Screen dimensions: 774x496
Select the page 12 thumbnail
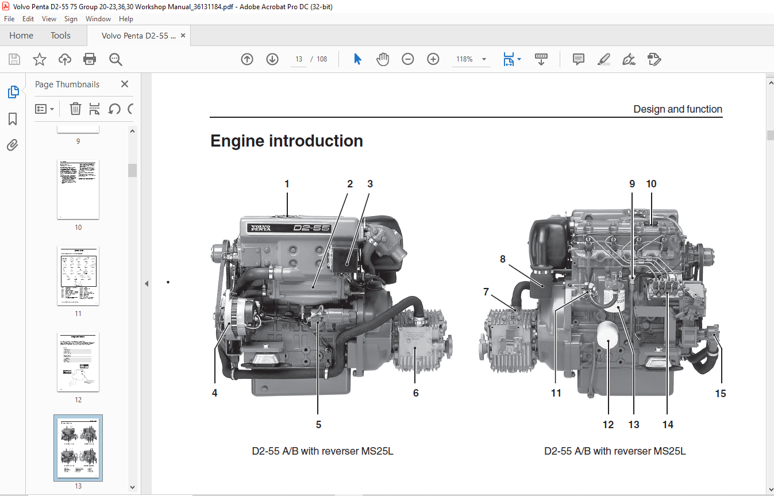pos(78,362)
